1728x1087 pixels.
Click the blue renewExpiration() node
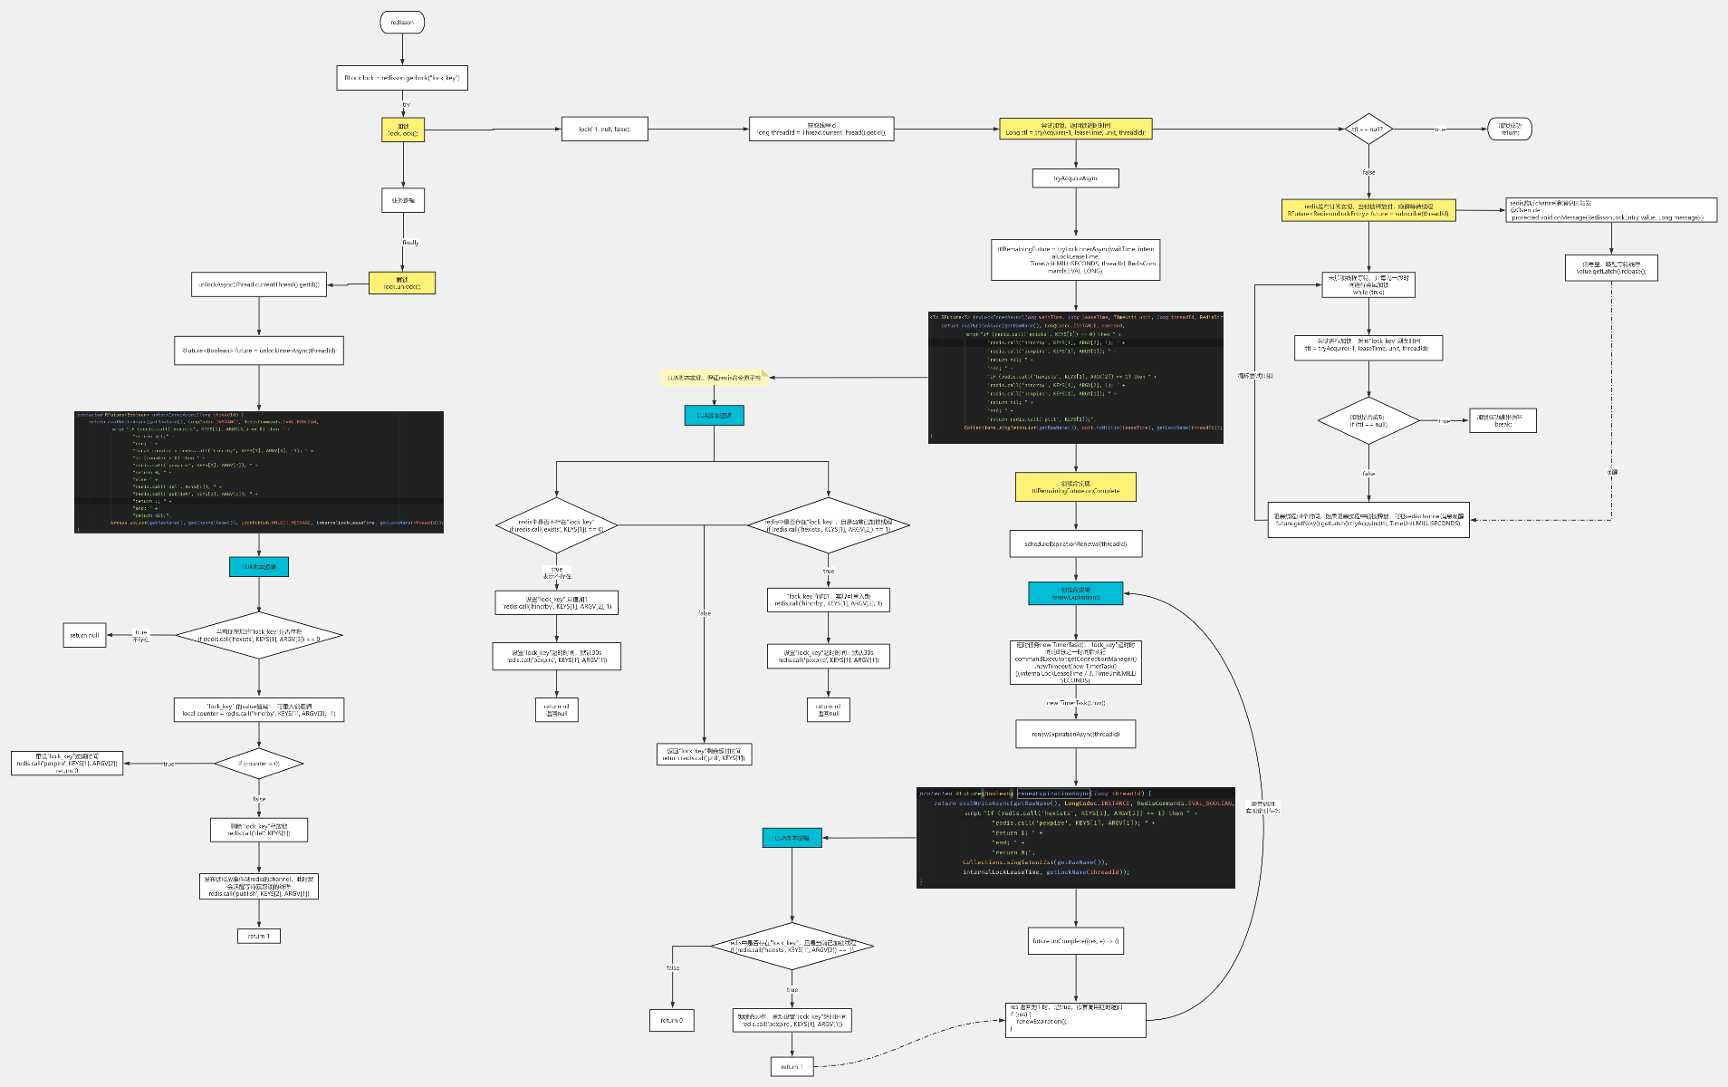click(1075, 593)
